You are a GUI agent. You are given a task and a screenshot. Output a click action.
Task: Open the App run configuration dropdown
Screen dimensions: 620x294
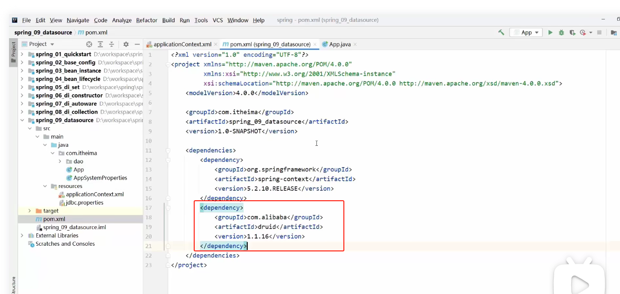tap(526, 33)
